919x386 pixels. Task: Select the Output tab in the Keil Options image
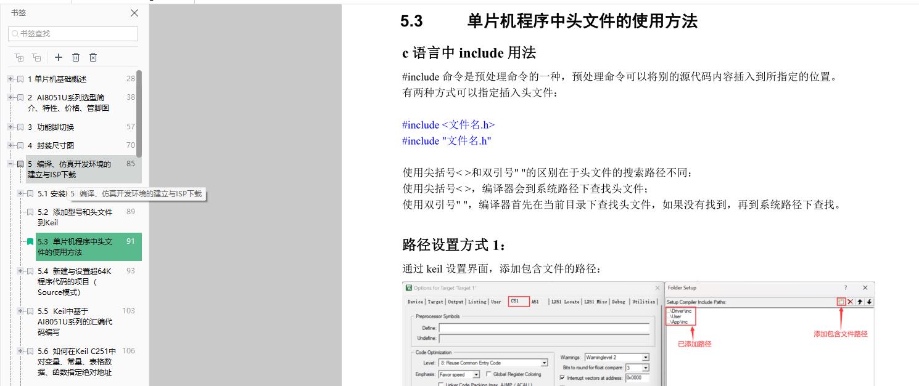pos(456,302)
